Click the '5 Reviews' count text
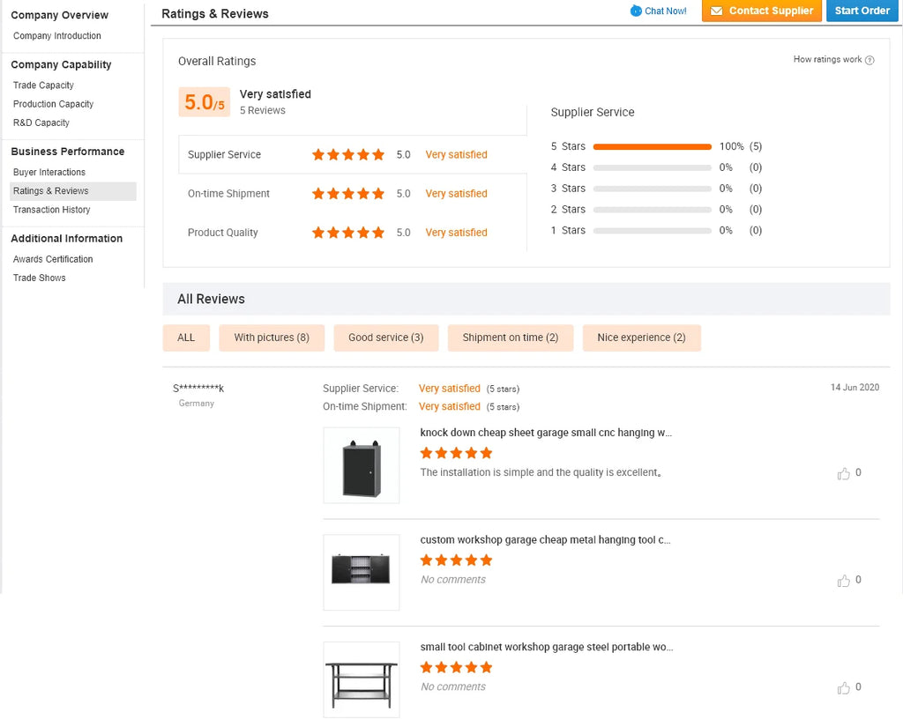The image size is (903, 727). [263, 110]
